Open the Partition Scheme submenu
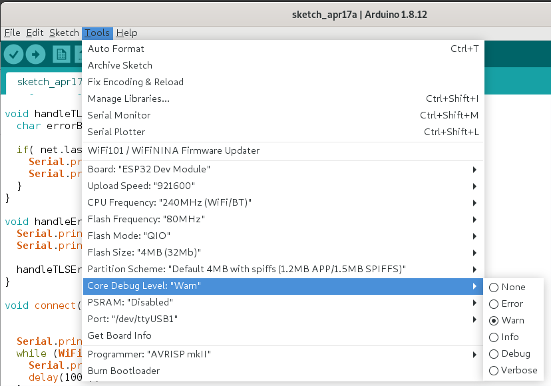Image resolution: width=551 pixels, height=386 pixels. [283, 270]
